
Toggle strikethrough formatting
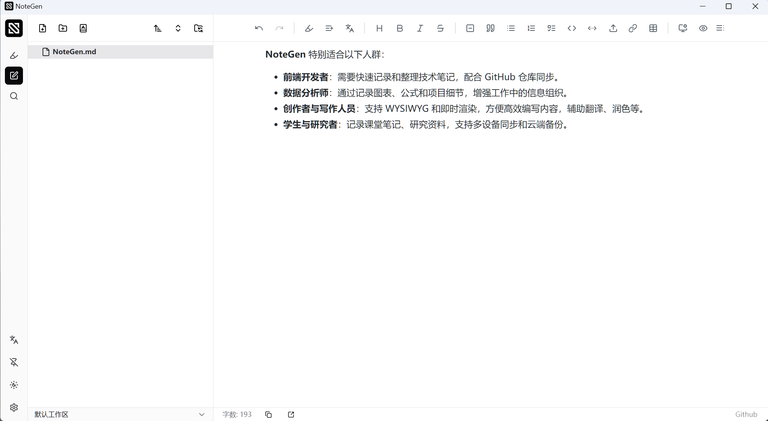coord(440,28)
